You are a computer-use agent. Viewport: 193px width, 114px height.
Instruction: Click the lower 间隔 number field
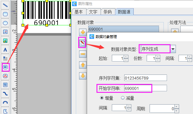[120, 108]
